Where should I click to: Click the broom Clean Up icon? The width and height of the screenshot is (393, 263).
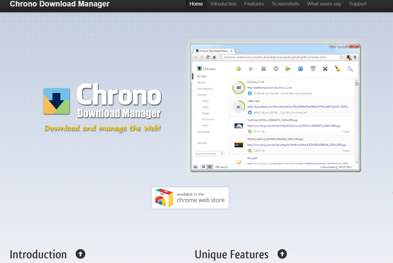[x=338, y=69]
